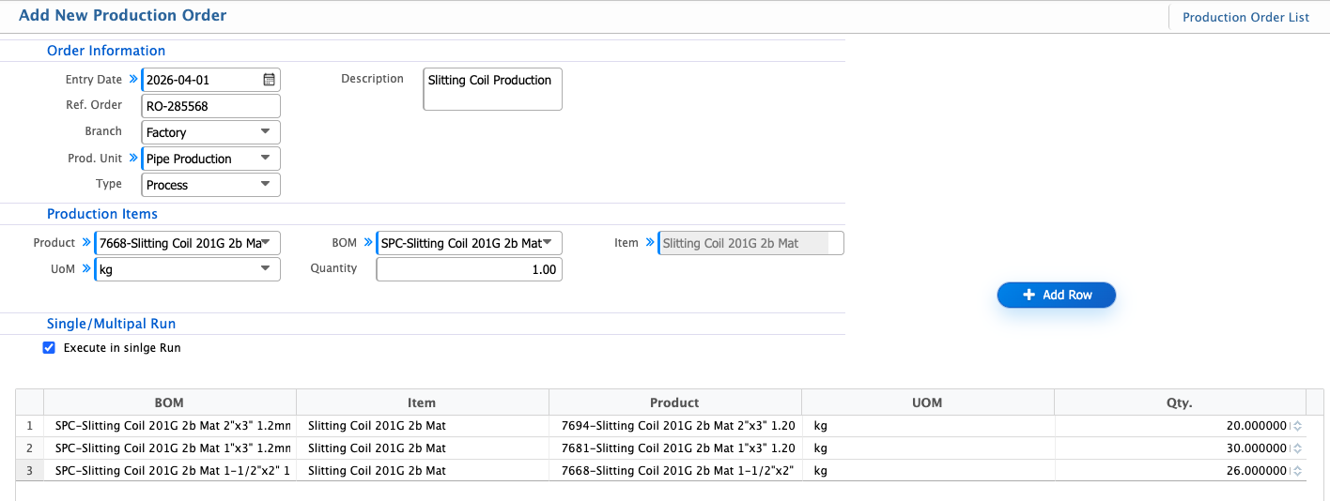Expand the BOM dropdown
Viewport: 1330px width, 501px height.
coord(546,243)
